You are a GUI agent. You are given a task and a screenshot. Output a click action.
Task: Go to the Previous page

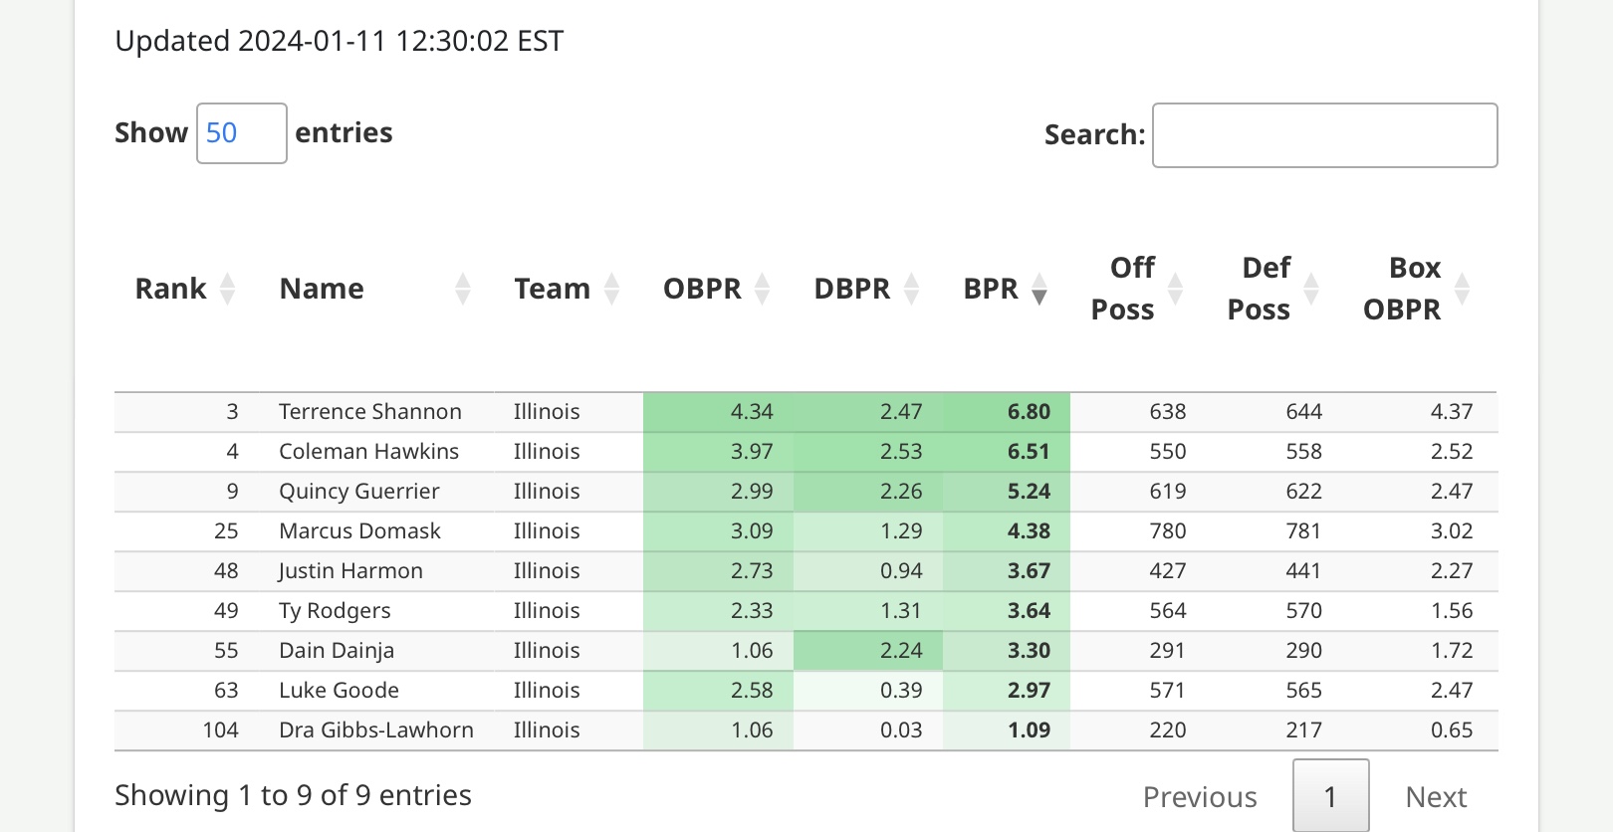(x=1200, y=796)
